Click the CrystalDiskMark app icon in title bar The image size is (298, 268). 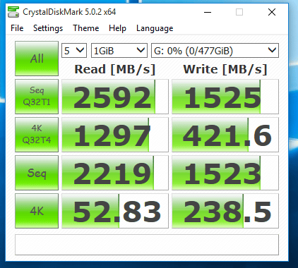13,12
